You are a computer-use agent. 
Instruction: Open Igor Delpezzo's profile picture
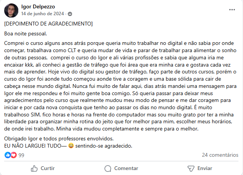[11, 10]
